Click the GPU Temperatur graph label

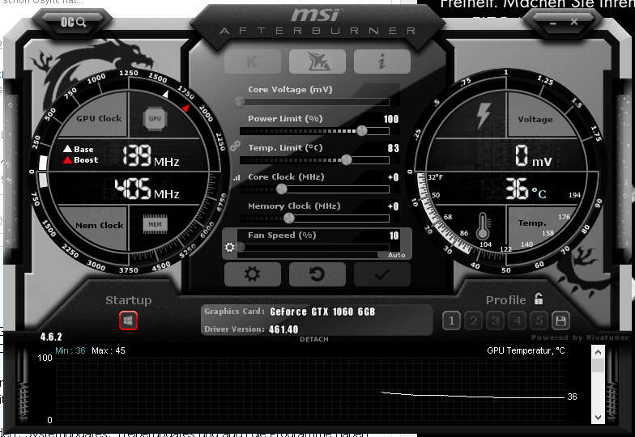(x=526, y=350)
